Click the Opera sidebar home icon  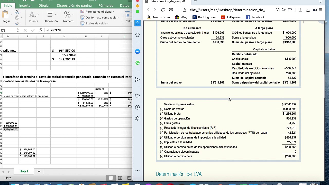click(x=138, y=23)
